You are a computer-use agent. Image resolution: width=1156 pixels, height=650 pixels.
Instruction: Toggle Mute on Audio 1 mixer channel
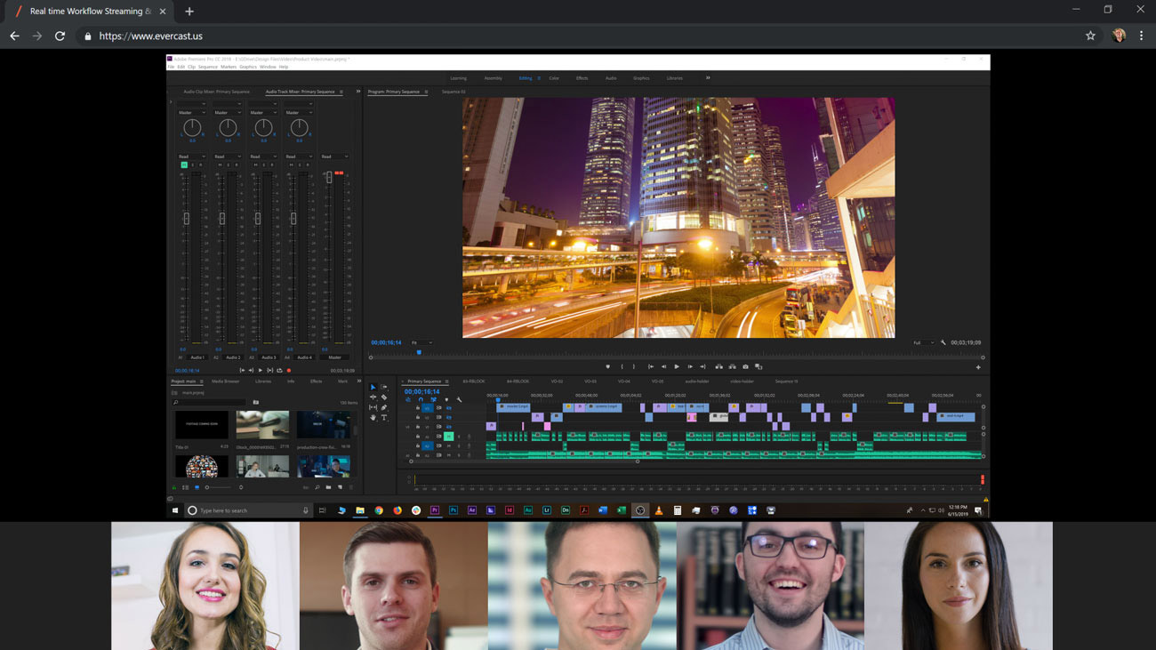click(184, 165)
